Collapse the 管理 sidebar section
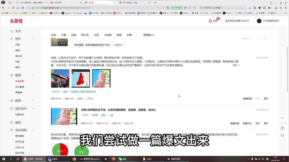289x162 pixels. coord(33,75)
